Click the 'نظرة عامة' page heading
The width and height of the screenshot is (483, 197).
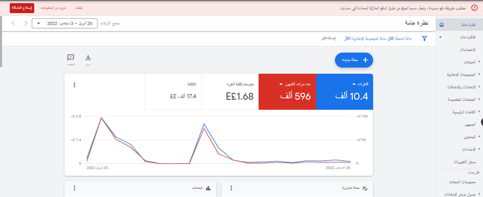point(418,24)
